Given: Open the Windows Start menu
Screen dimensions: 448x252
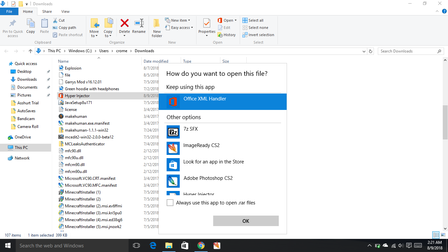Looking at the screenshot, I should pyautogui.click(x=8, y=245).
